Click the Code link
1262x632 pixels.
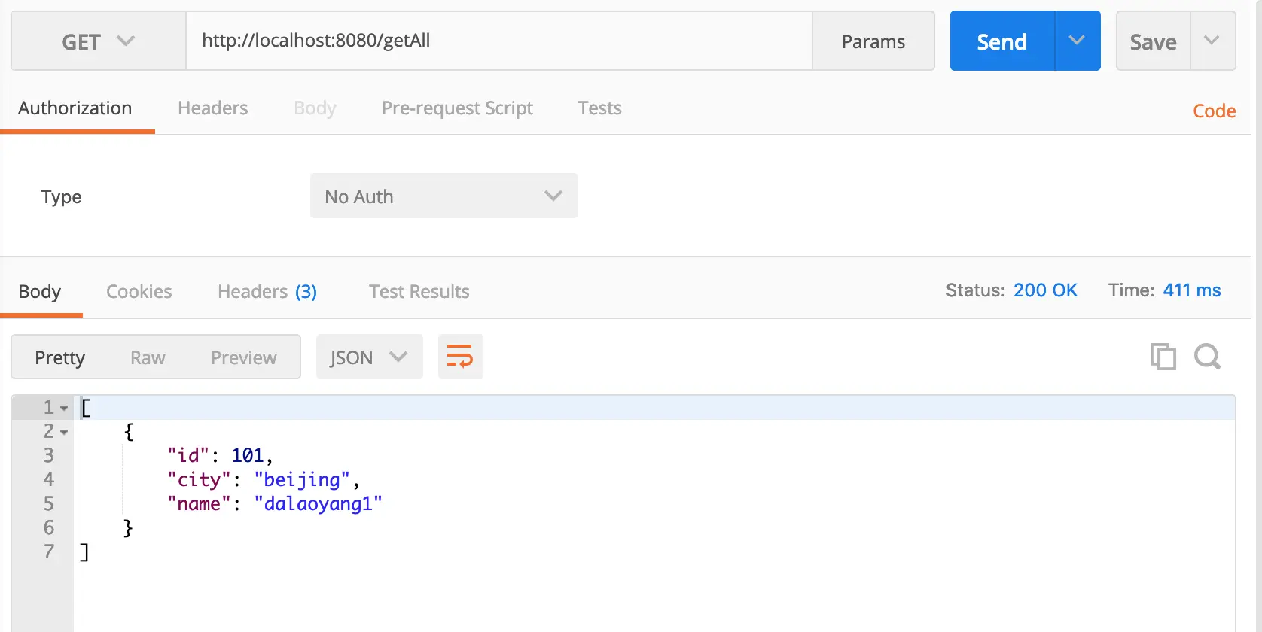click(1214, 111)
